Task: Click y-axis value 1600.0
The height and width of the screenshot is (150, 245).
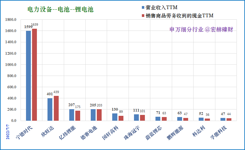Action: (11, 31)
